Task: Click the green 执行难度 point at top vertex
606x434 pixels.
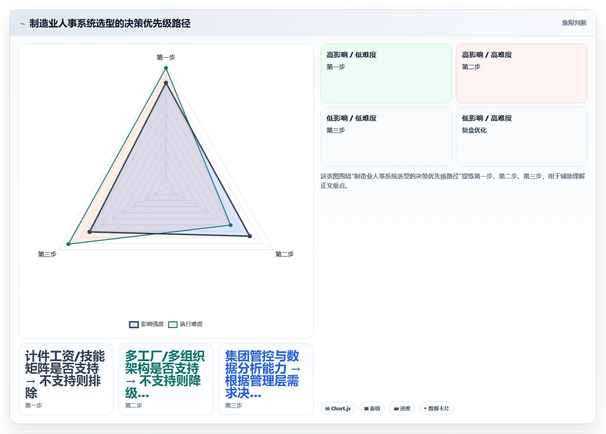Action: click(x=166, y=68)
